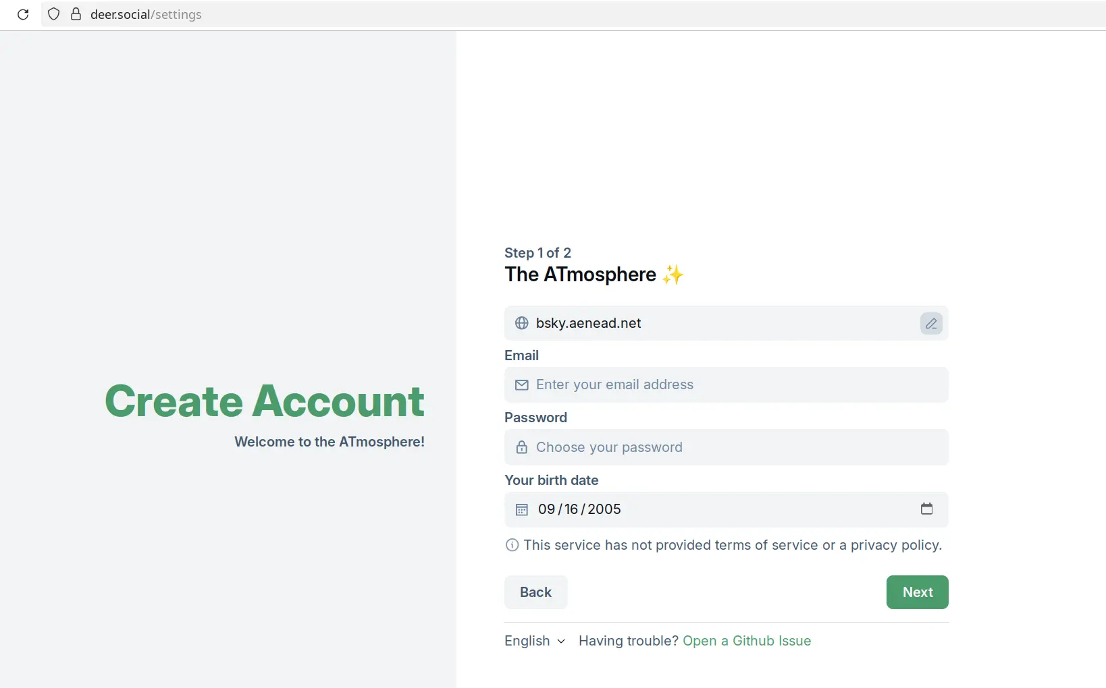Click the padlock icon in Password field
1106x688 pixels.
522,447
